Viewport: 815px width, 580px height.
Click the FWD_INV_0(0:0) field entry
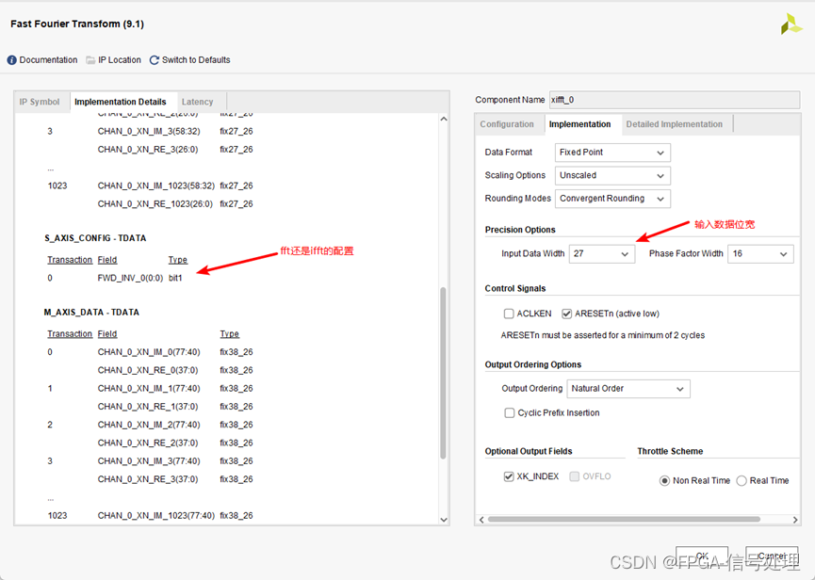click(130, 279)
